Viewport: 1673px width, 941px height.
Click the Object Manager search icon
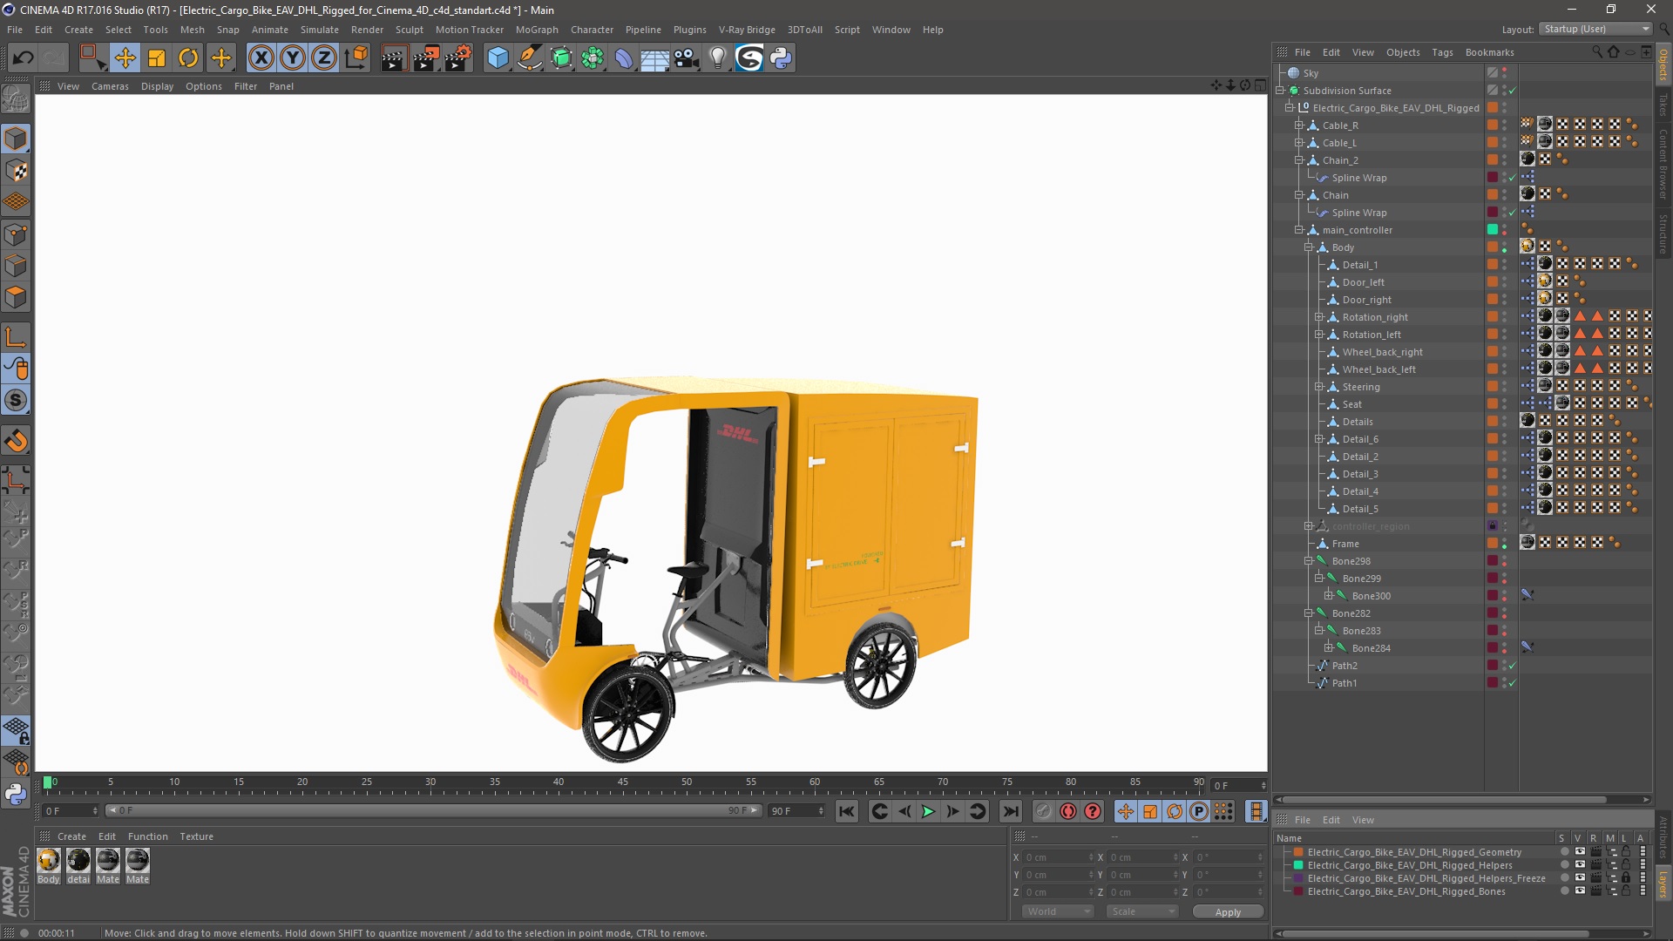(x=1596, y=52)
